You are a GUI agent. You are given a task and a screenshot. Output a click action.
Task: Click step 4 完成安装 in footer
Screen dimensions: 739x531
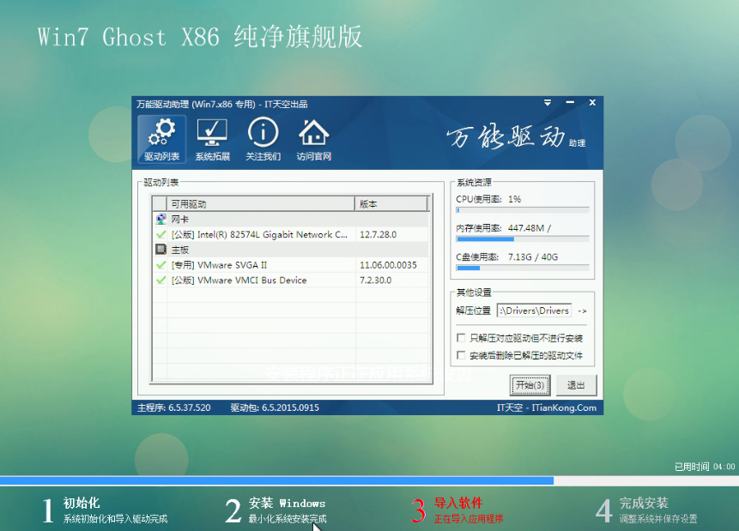pyautogui.click(x=646, y=510)
